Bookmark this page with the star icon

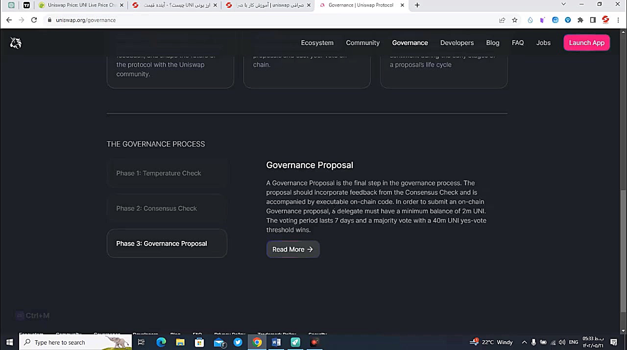[514, 20]
